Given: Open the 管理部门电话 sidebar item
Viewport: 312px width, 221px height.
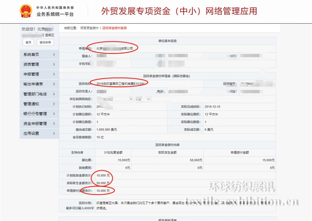Looking at the screenshot, I should tap(35, 94).
